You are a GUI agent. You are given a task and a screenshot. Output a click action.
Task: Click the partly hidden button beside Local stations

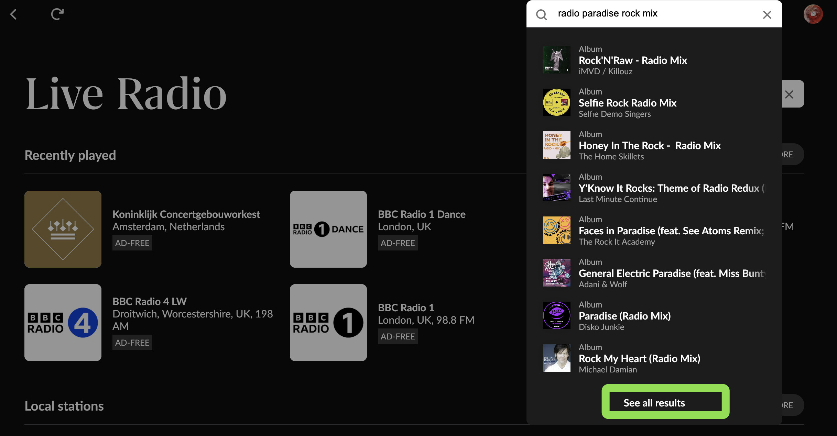point(793,405)
